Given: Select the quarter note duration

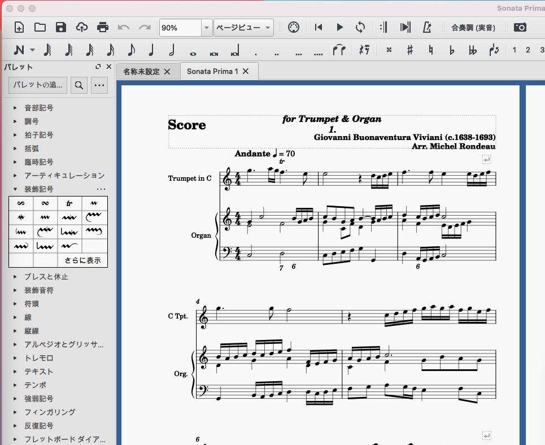Looking at the screenshot, I should coord(151,50).
